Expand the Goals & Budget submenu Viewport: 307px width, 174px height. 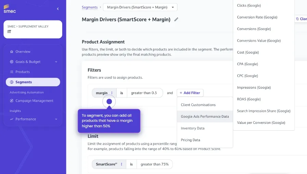(x=56, y=62)
